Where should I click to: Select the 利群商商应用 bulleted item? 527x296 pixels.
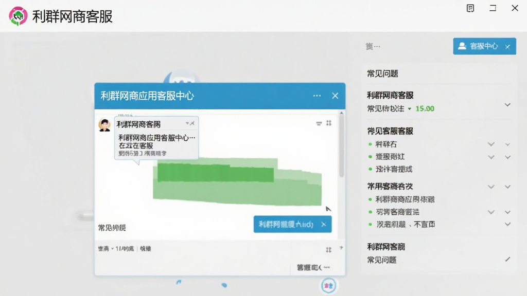point(405,199)
